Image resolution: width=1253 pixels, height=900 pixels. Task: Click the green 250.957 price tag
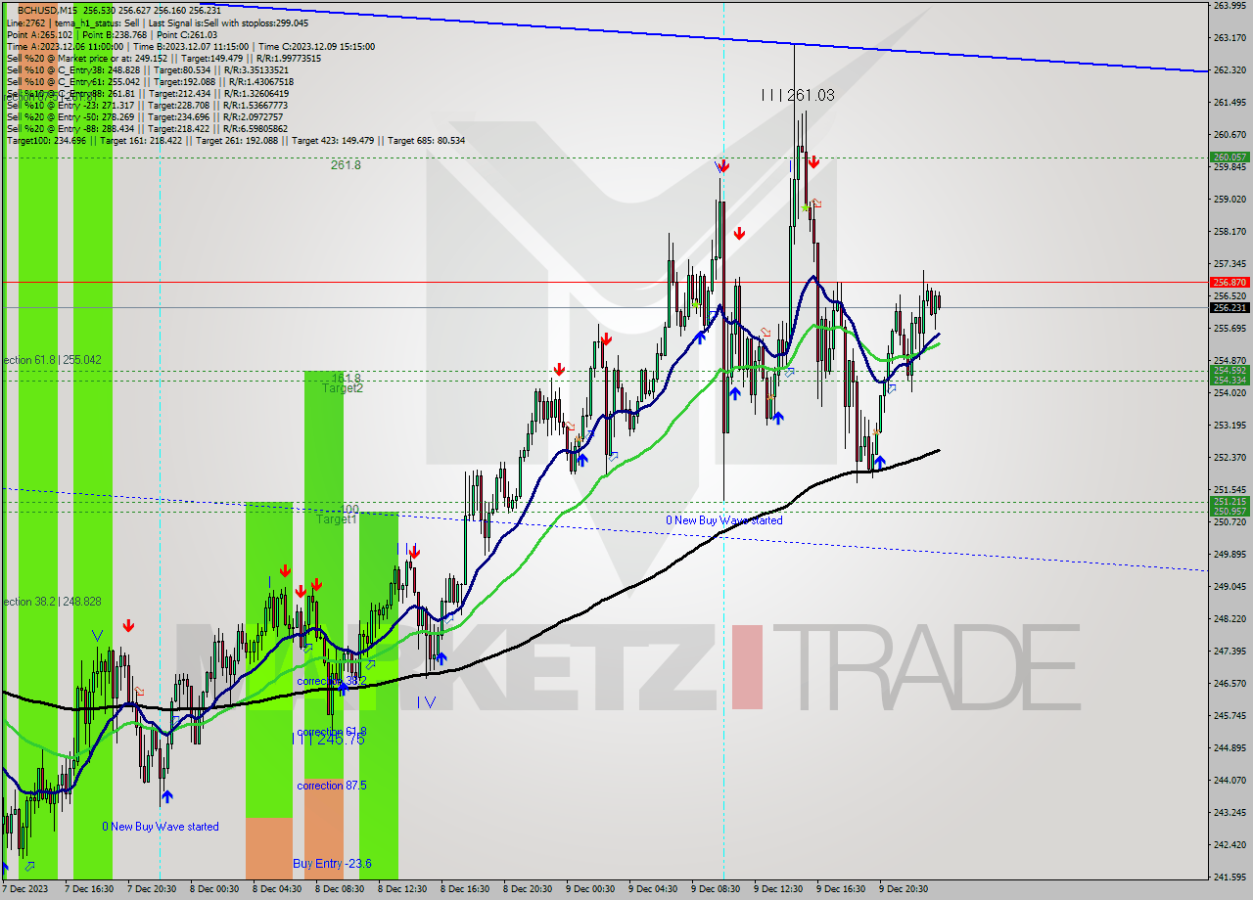(1230, 512)
